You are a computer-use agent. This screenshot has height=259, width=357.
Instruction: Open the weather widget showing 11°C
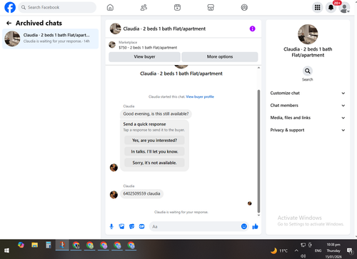coord(279,250)
